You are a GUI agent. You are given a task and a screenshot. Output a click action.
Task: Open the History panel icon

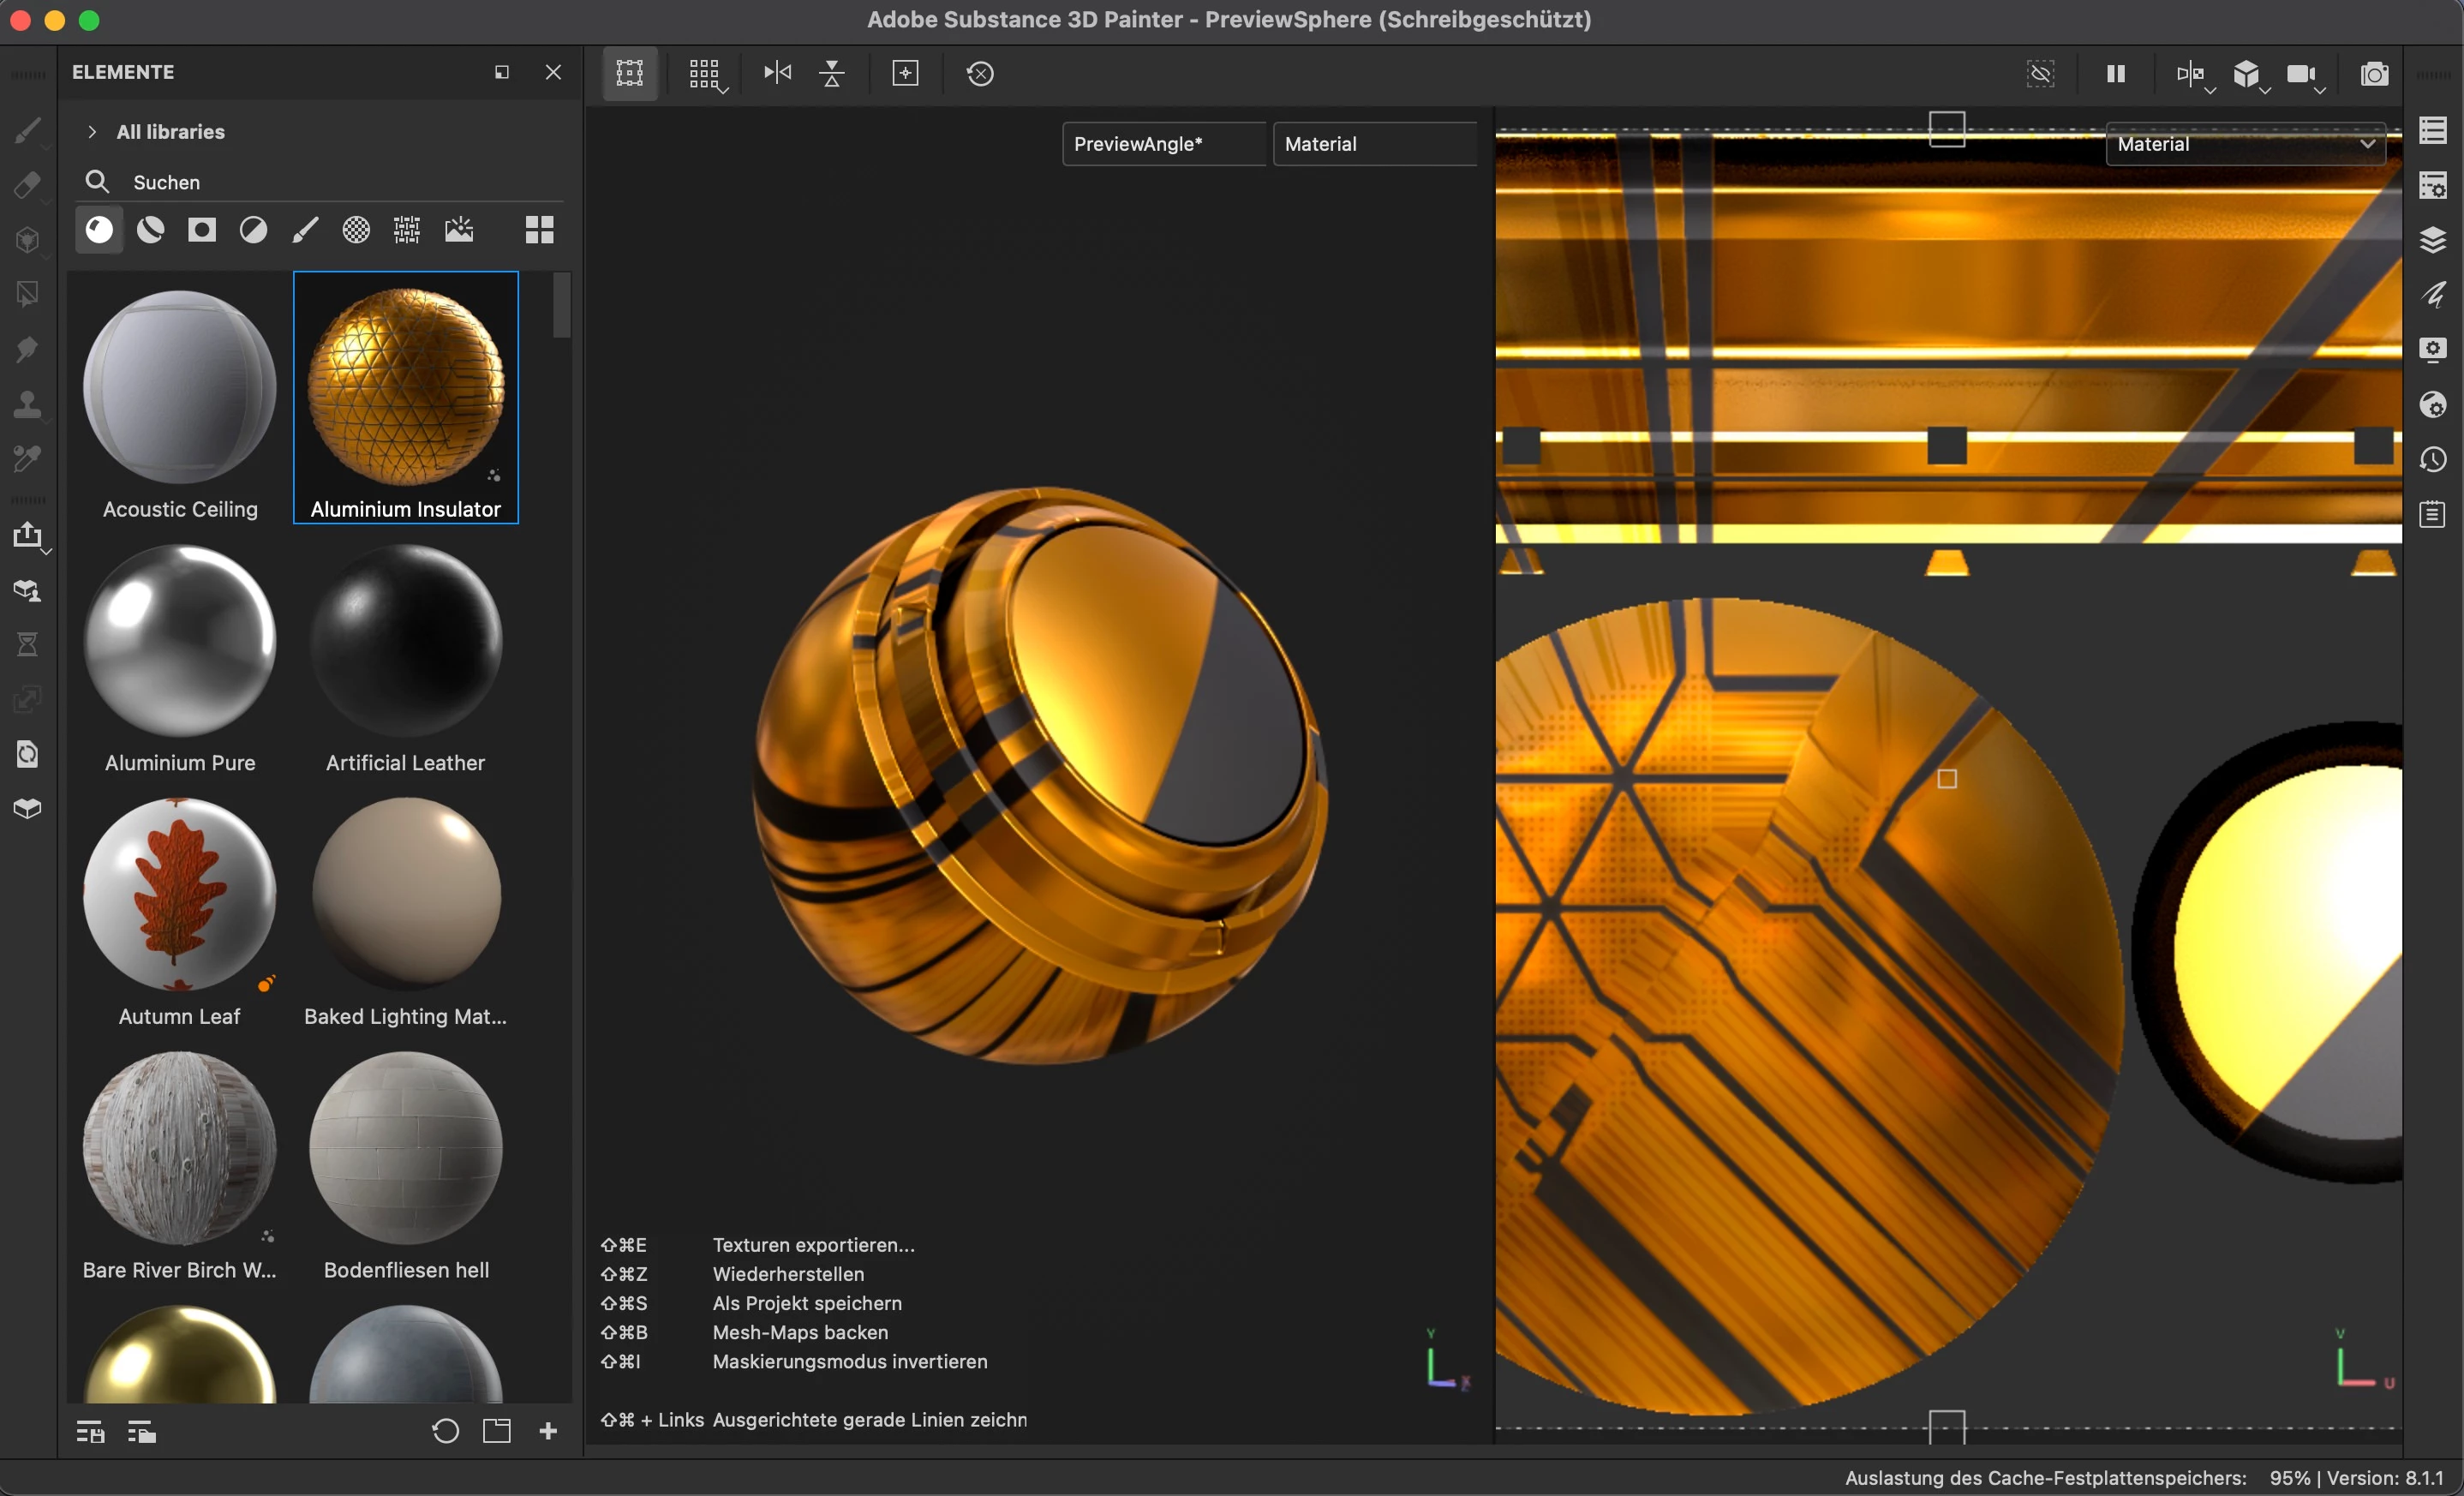point(2432,460)
